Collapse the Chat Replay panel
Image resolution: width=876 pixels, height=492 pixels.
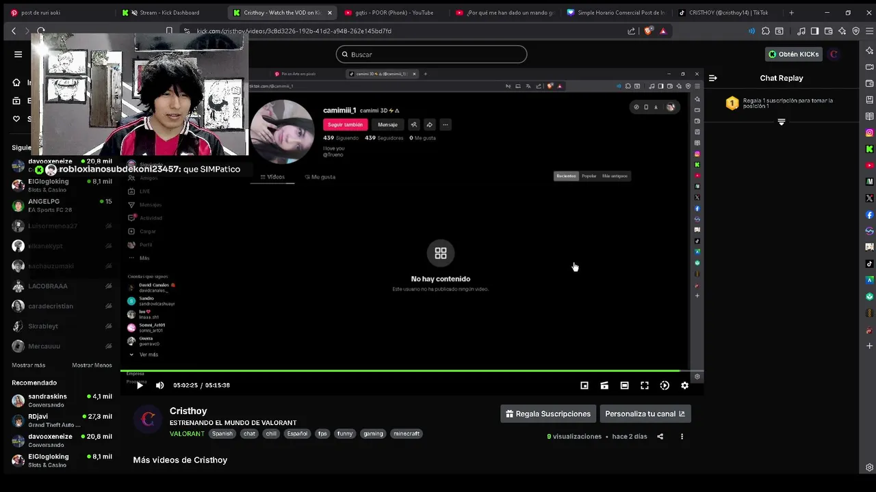(x=712, y=78)
